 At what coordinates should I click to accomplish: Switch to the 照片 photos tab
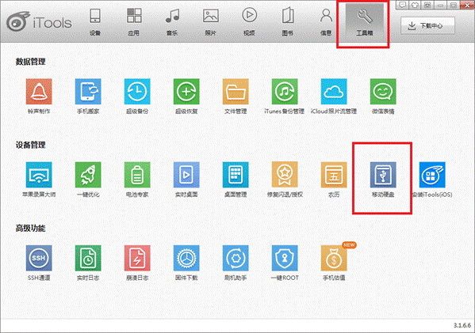pyautogui.click(x=211, y=22)
